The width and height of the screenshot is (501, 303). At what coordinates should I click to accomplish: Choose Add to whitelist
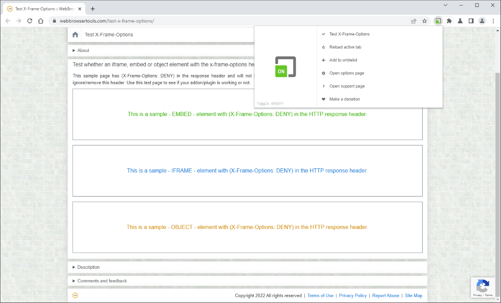coord(343,60)
